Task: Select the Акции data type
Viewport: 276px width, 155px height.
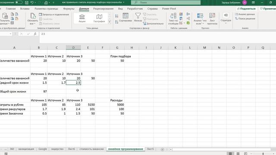Action: tap(82, 19)
